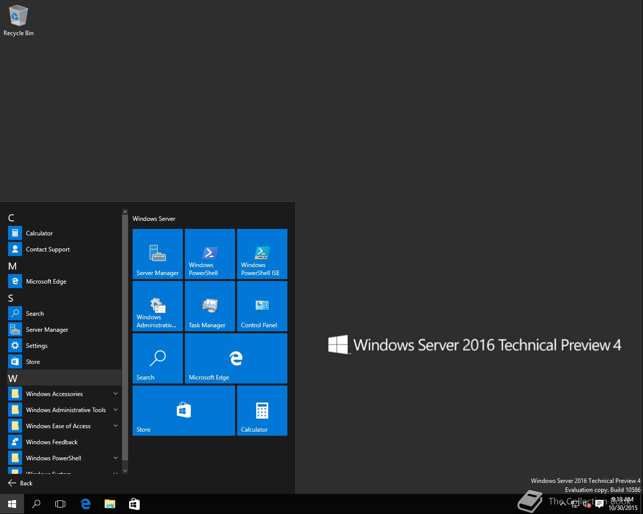
Task: Click the Start button on the taskbar
Action: click(12, 504)
